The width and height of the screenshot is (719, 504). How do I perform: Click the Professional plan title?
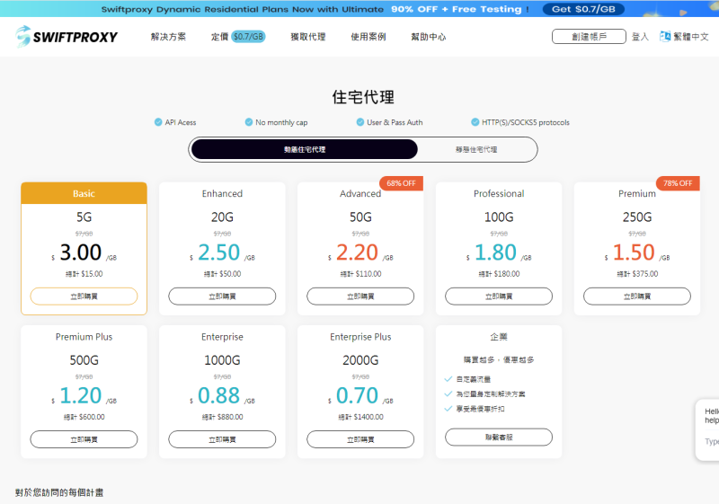[x=499, y=194]
